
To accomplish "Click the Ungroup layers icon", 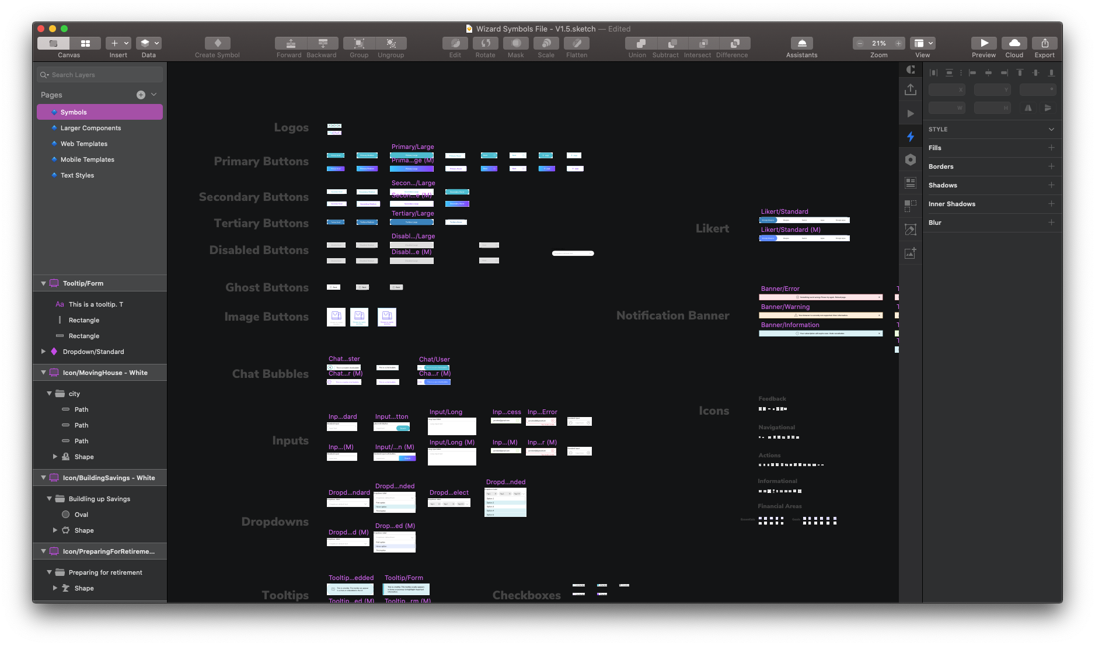I will (391, 43).
